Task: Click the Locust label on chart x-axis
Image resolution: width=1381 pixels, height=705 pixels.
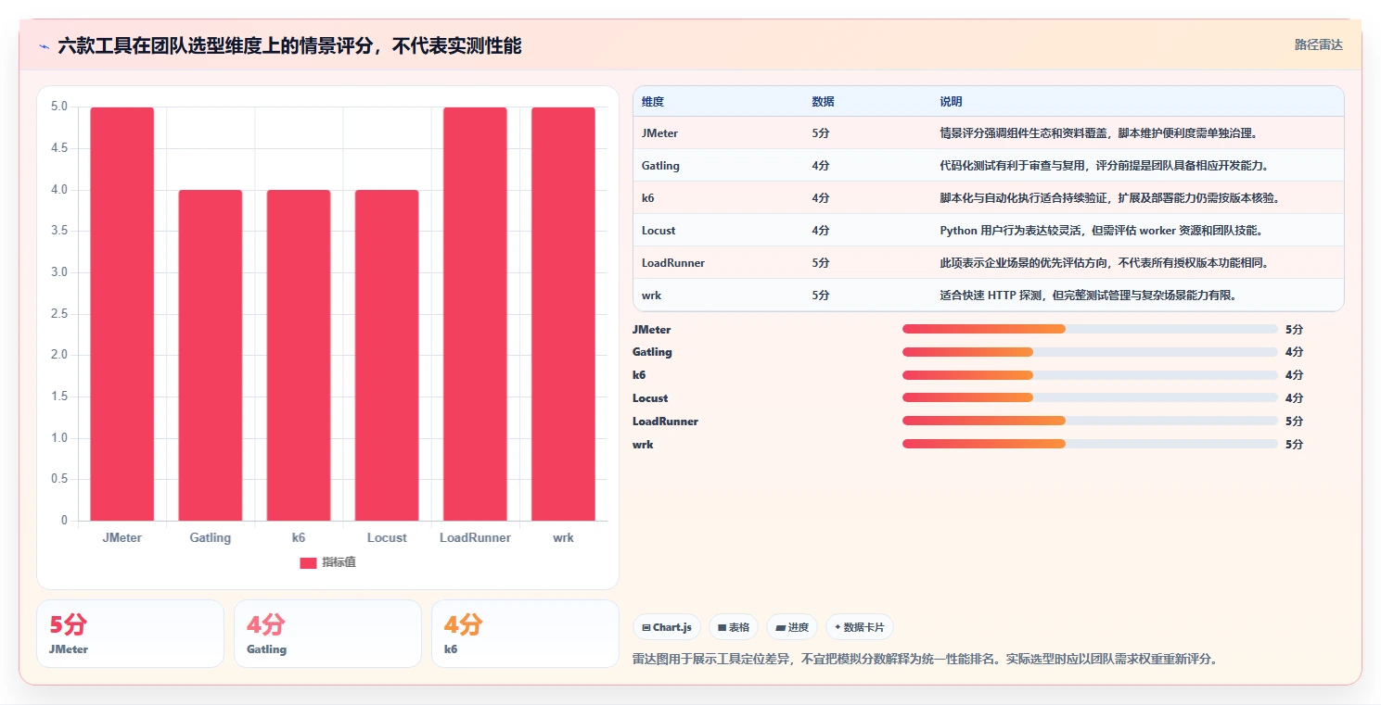Action: 387,538
